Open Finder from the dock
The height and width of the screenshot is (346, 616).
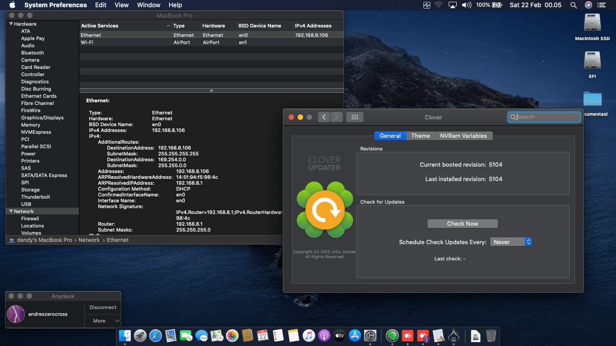click(x=125, y=336)
